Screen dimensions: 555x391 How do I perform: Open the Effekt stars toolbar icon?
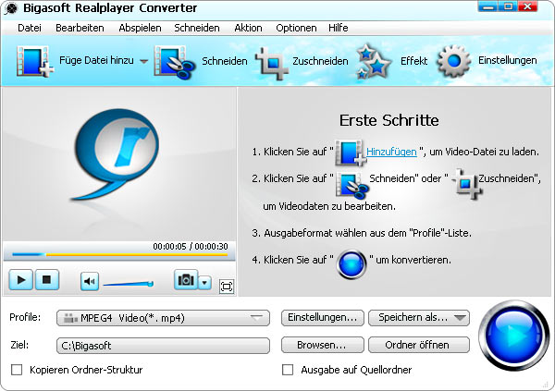[374, 62]
